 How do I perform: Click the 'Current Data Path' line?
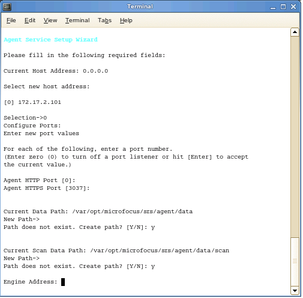point(98,211)
